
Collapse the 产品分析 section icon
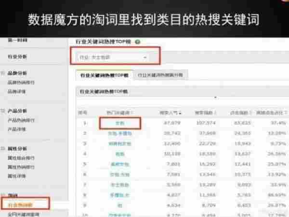(3, 111)
